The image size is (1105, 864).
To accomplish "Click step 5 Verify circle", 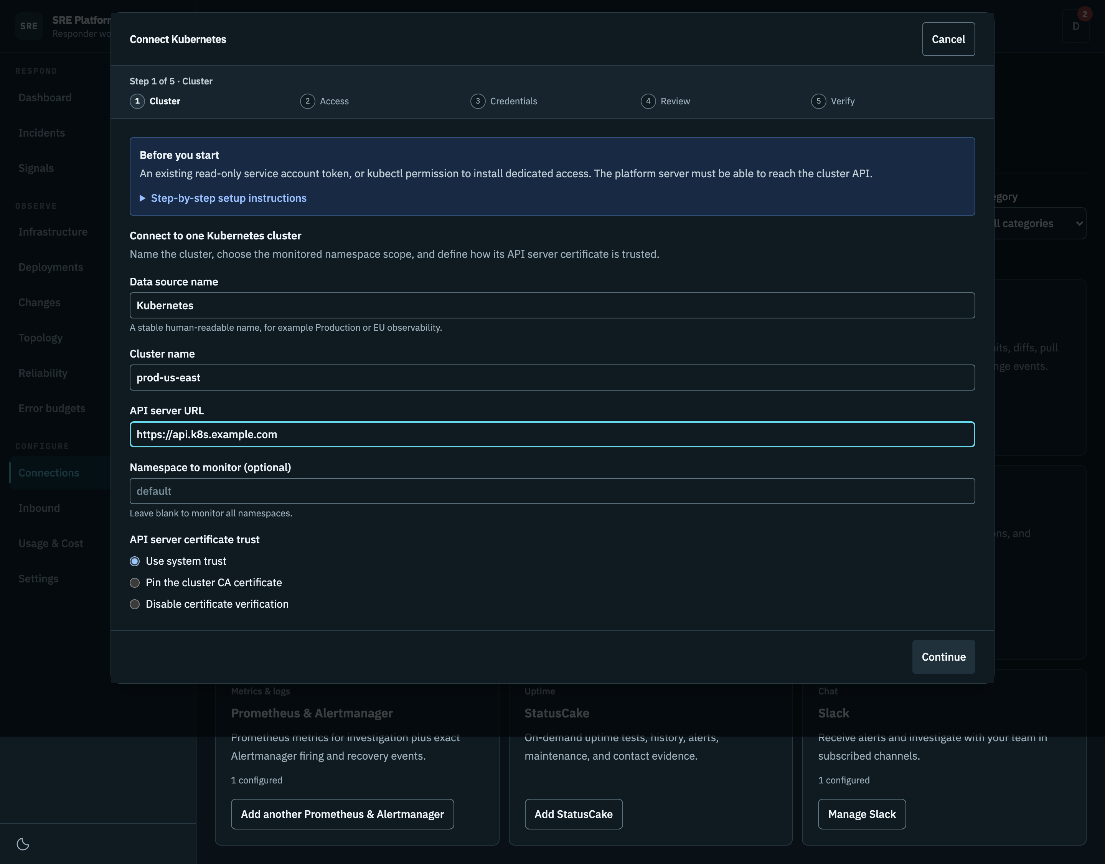I will [819, 101].
